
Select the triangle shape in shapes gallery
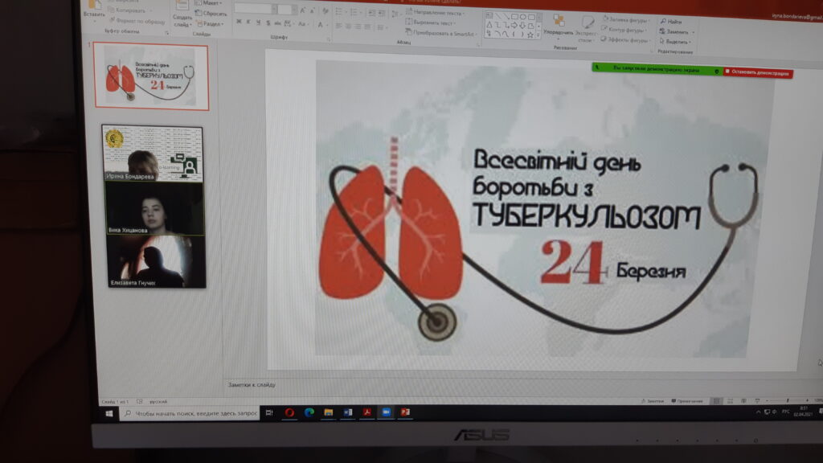click(x=489, y=25)
